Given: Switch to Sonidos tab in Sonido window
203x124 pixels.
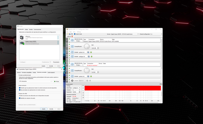Looking at the screenshot, I should pyautogui.click(x=31, y=29).
